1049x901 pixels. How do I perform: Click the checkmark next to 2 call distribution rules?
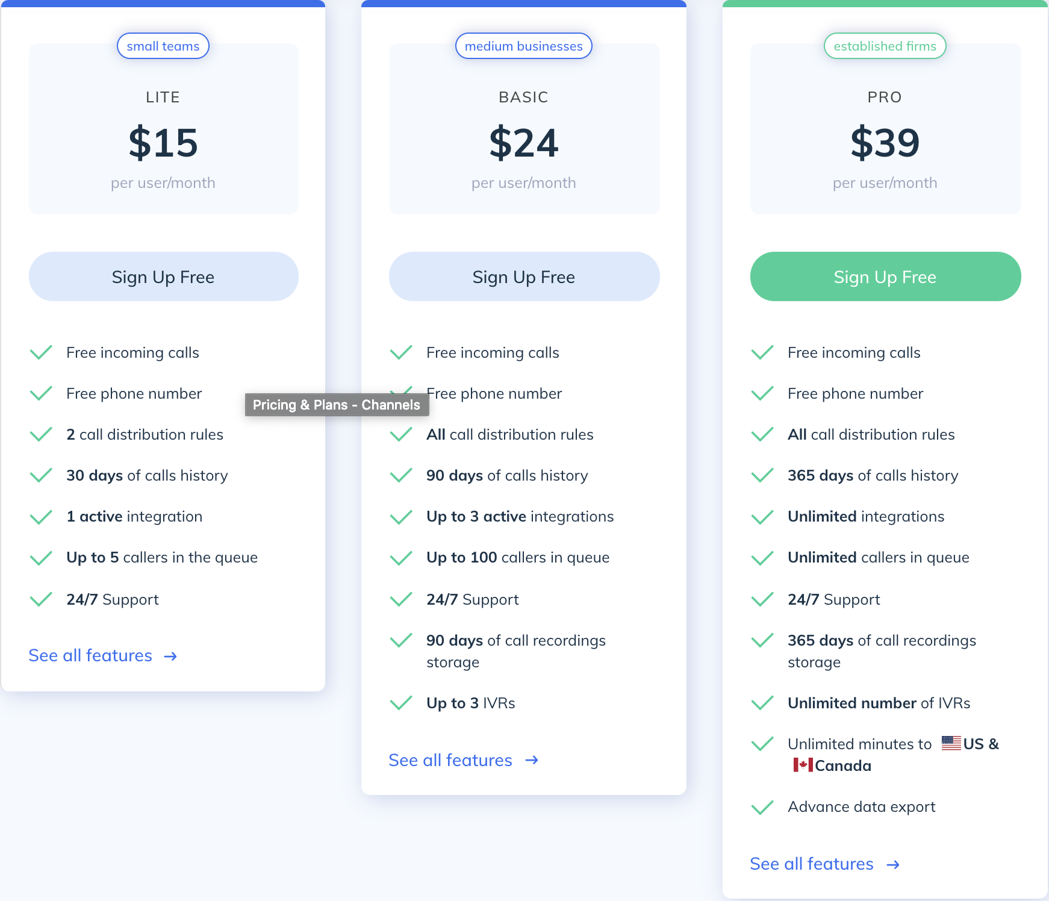pos(41,434)
